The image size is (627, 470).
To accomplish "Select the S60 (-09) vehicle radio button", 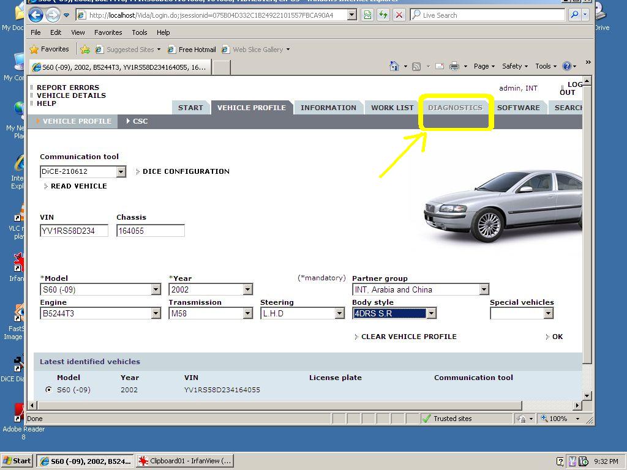I will (49, 390).
